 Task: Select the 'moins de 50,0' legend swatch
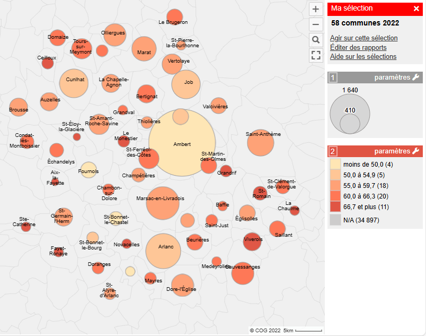click(335, 164)
